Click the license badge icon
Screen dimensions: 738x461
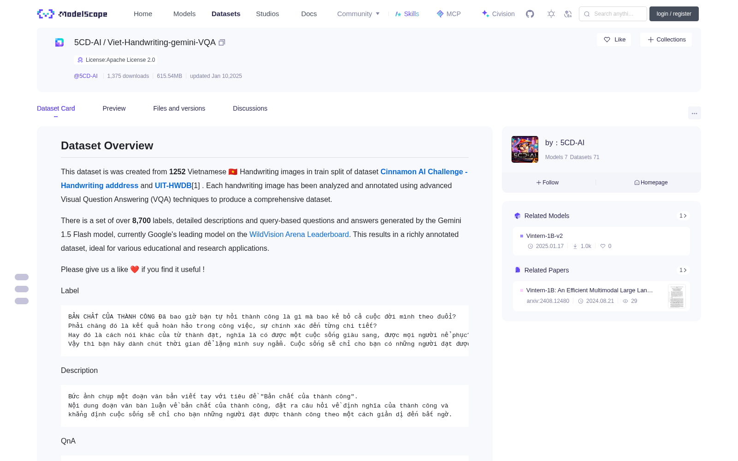(80, 60)
